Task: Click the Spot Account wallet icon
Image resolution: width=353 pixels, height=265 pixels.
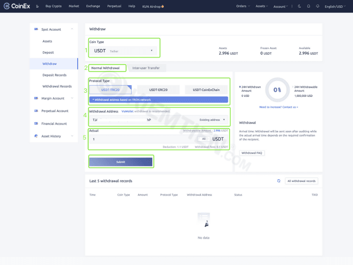Action: [36, 29]
